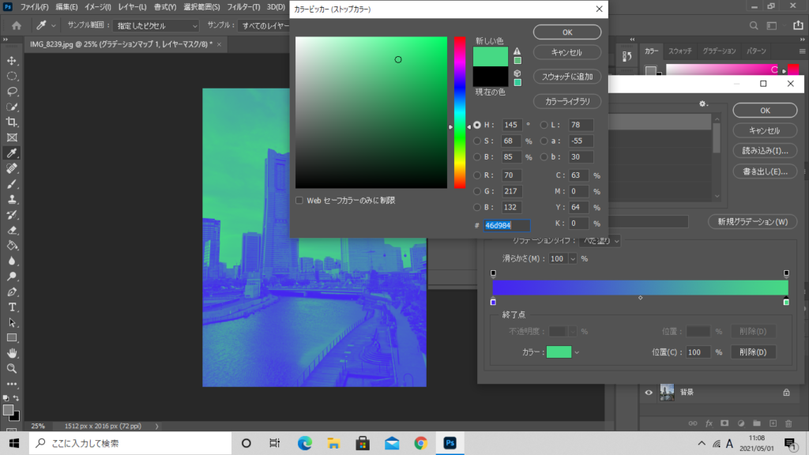This screenshot has width=809, height=455.
Task: Select the Brush tool
Action: point(11,184)
